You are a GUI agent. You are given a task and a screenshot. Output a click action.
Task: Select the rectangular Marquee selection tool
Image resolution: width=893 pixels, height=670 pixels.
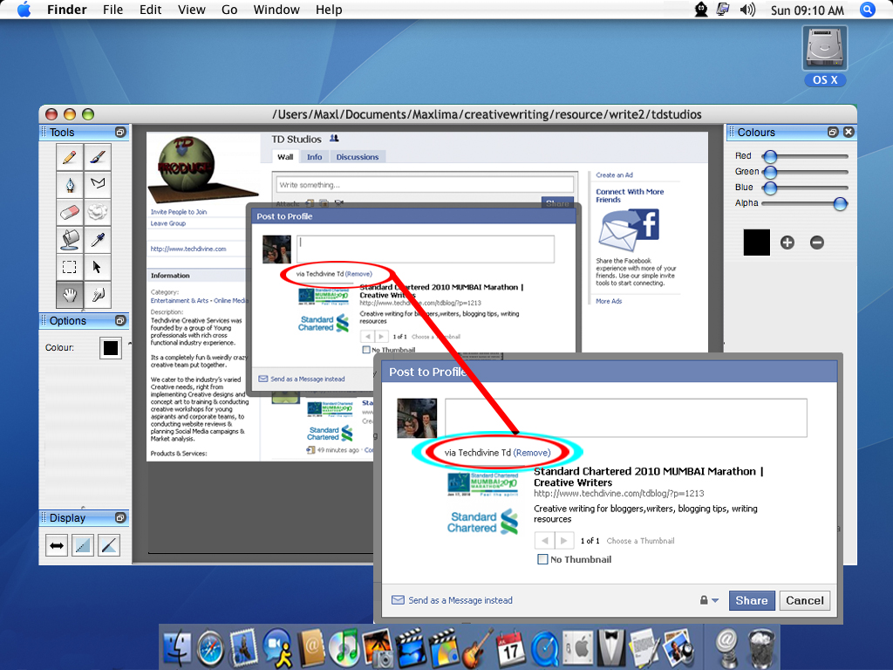[70, 267]
